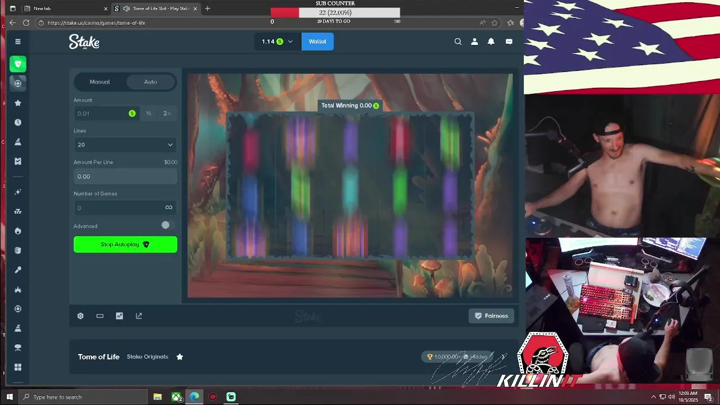The width and height of the screenshot is (720, 405).
Task: Click the Stake logo
Action: click(x=84, y=42)
